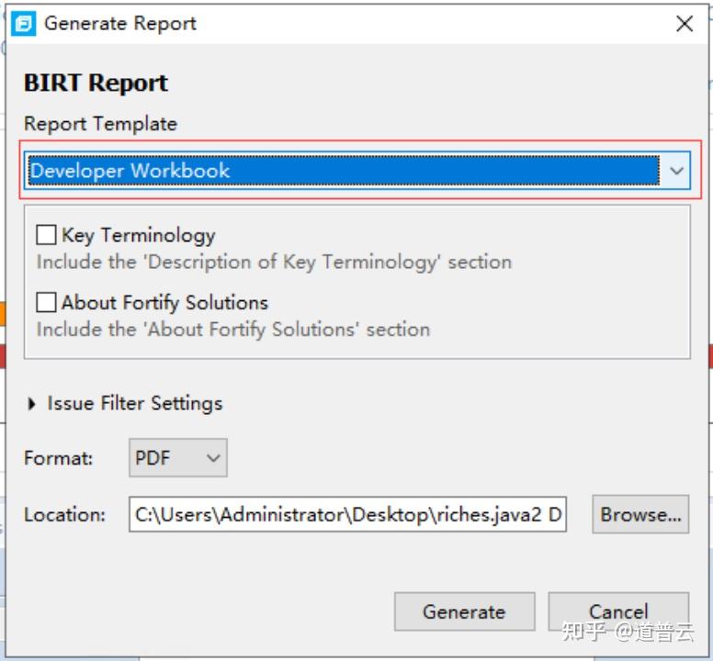The width and height of the screenshot is (713, 661).
Task: Enable the Key Terminology checkbox
Action: click(x=46, y=235)
